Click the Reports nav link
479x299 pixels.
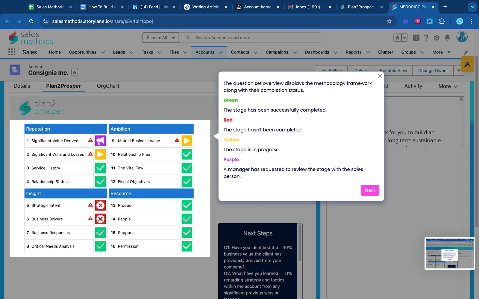354,52
